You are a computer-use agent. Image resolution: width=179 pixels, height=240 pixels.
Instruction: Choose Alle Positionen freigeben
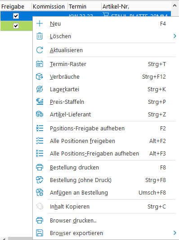(104, 141)
